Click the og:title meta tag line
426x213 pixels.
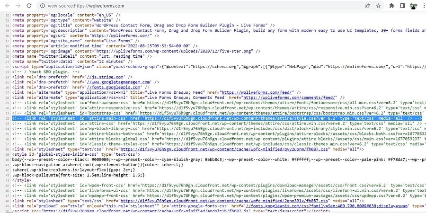click(143, 25)
